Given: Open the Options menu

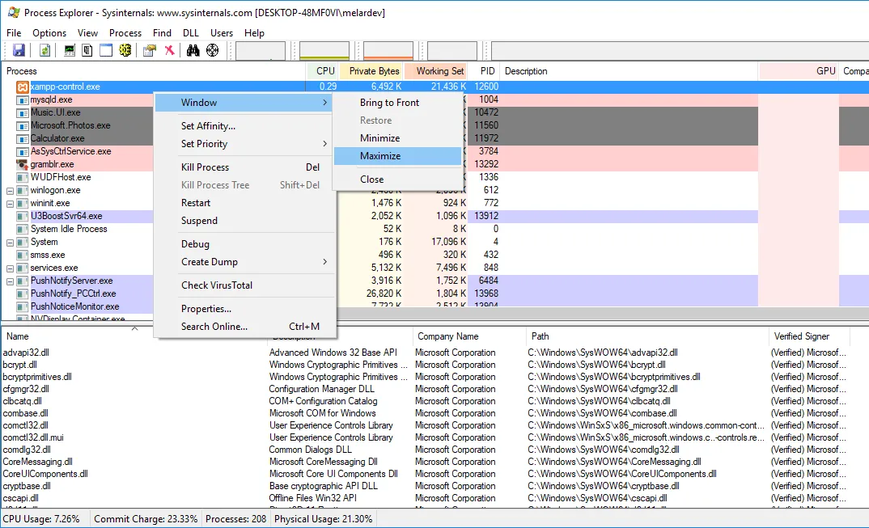Looking at the screenshot, I should (49, 33).
